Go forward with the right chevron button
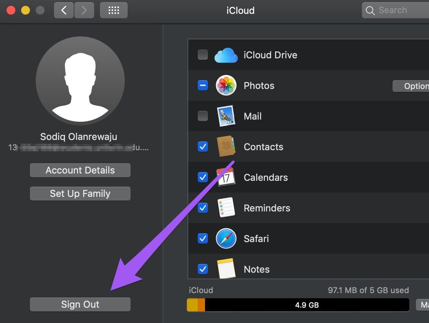 tap(84, 11)
